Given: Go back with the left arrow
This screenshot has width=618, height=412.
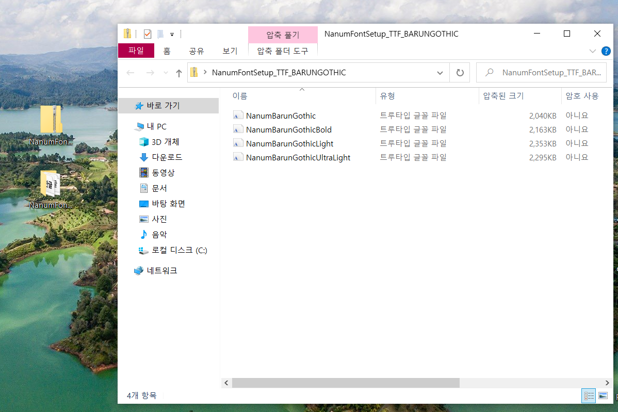Looking at the screenshot, I should pos(131,73).
